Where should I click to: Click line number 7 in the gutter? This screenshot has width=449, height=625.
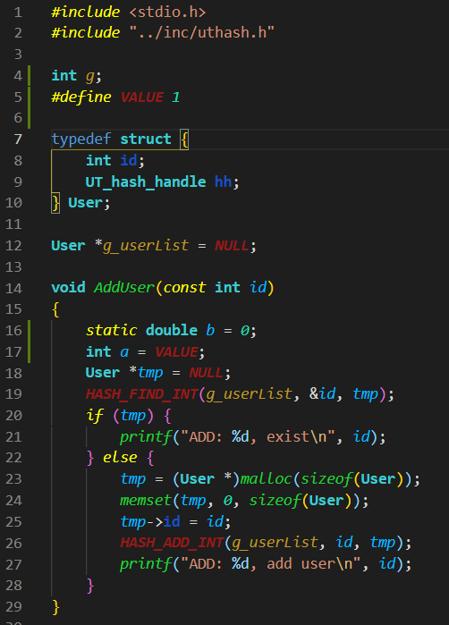pyautogui.click(x=18, y=139)
